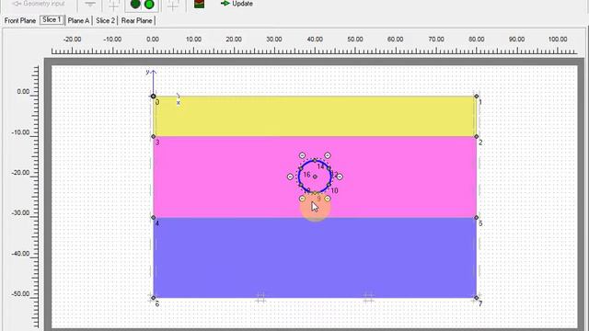Click the lower-right minus marker below the tunnel
The image size is (589, 331).
point(328,199)
